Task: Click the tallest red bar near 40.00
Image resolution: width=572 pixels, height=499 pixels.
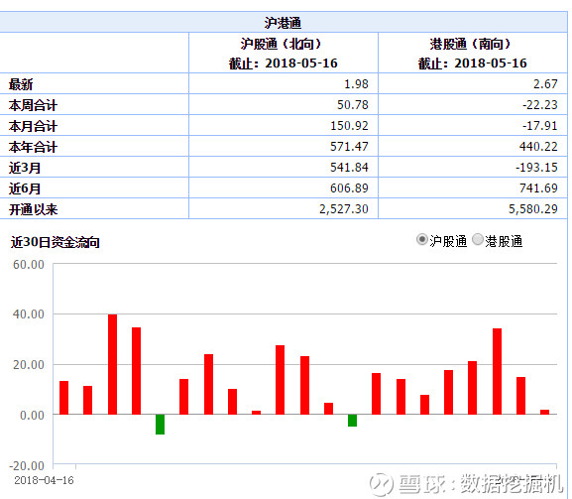Action: coord(112,364)
